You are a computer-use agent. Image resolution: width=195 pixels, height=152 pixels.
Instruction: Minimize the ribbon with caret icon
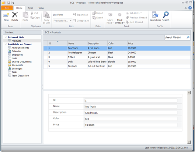(x=185, y=8)
